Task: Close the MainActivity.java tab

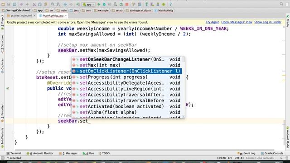Action: point(66,16)
